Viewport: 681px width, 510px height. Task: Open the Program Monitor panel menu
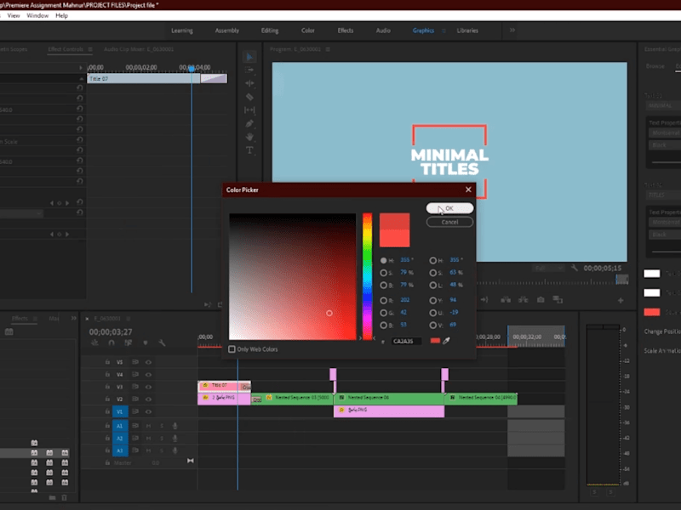pos(328,49)
